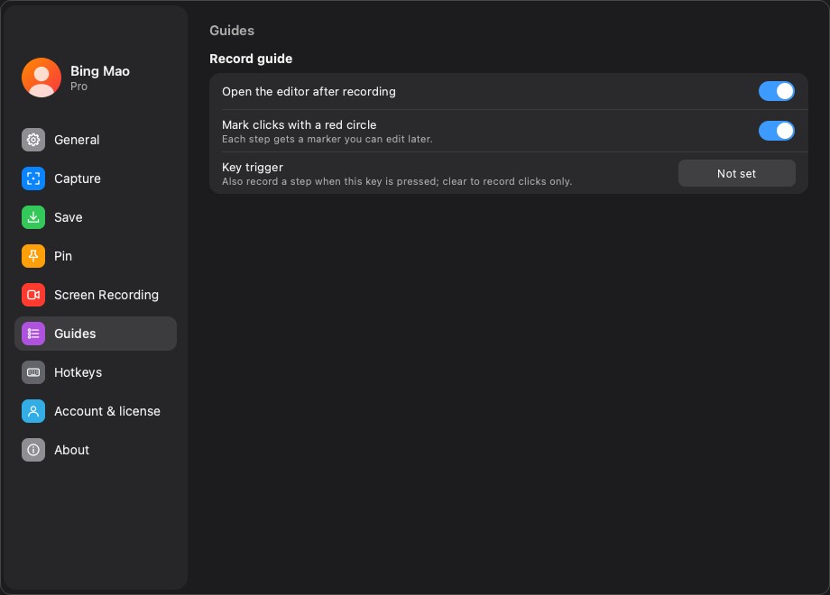Click the orange Pin icon
This screenshot has width=830, height=595.
pyautogui.click(x=33, y=256)
